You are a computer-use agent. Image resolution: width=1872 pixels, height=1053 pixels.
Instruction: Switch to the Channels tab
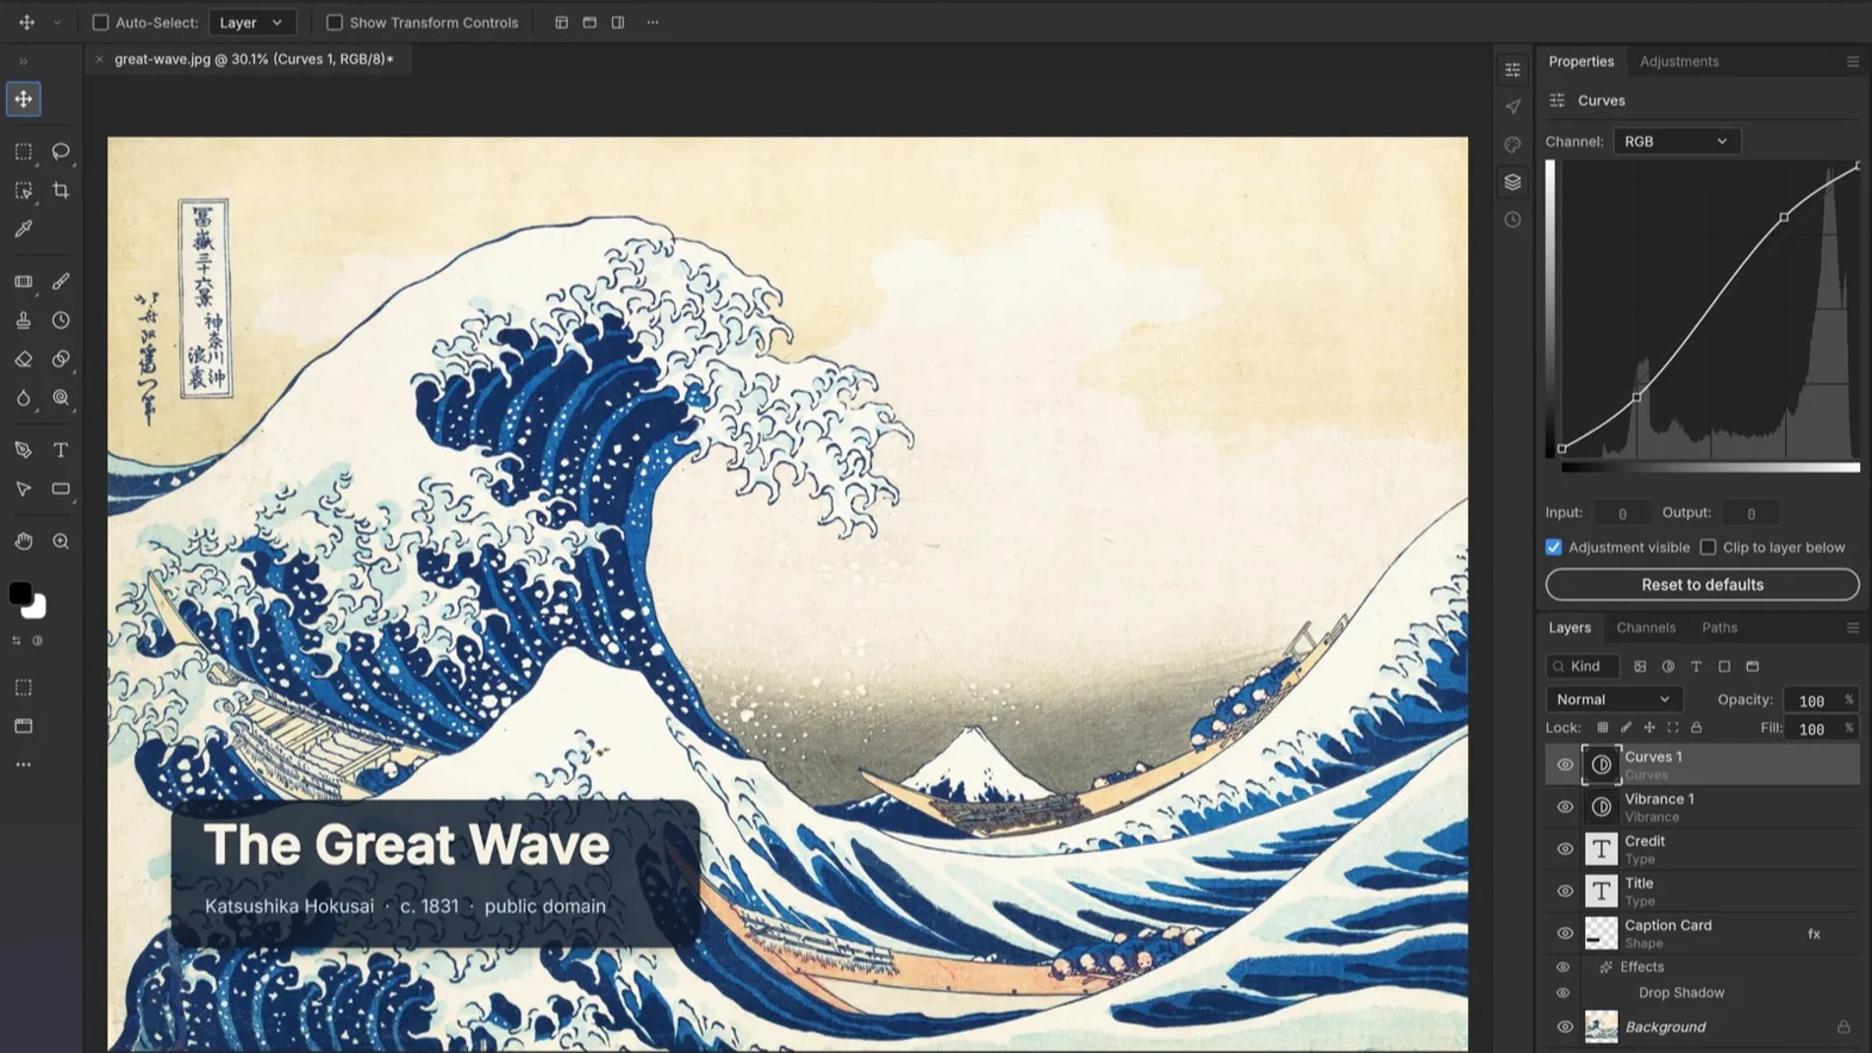point(1645,627)
